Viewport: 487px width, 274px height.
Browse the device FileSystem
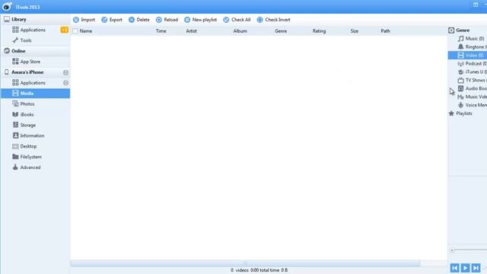pos(30,157)
